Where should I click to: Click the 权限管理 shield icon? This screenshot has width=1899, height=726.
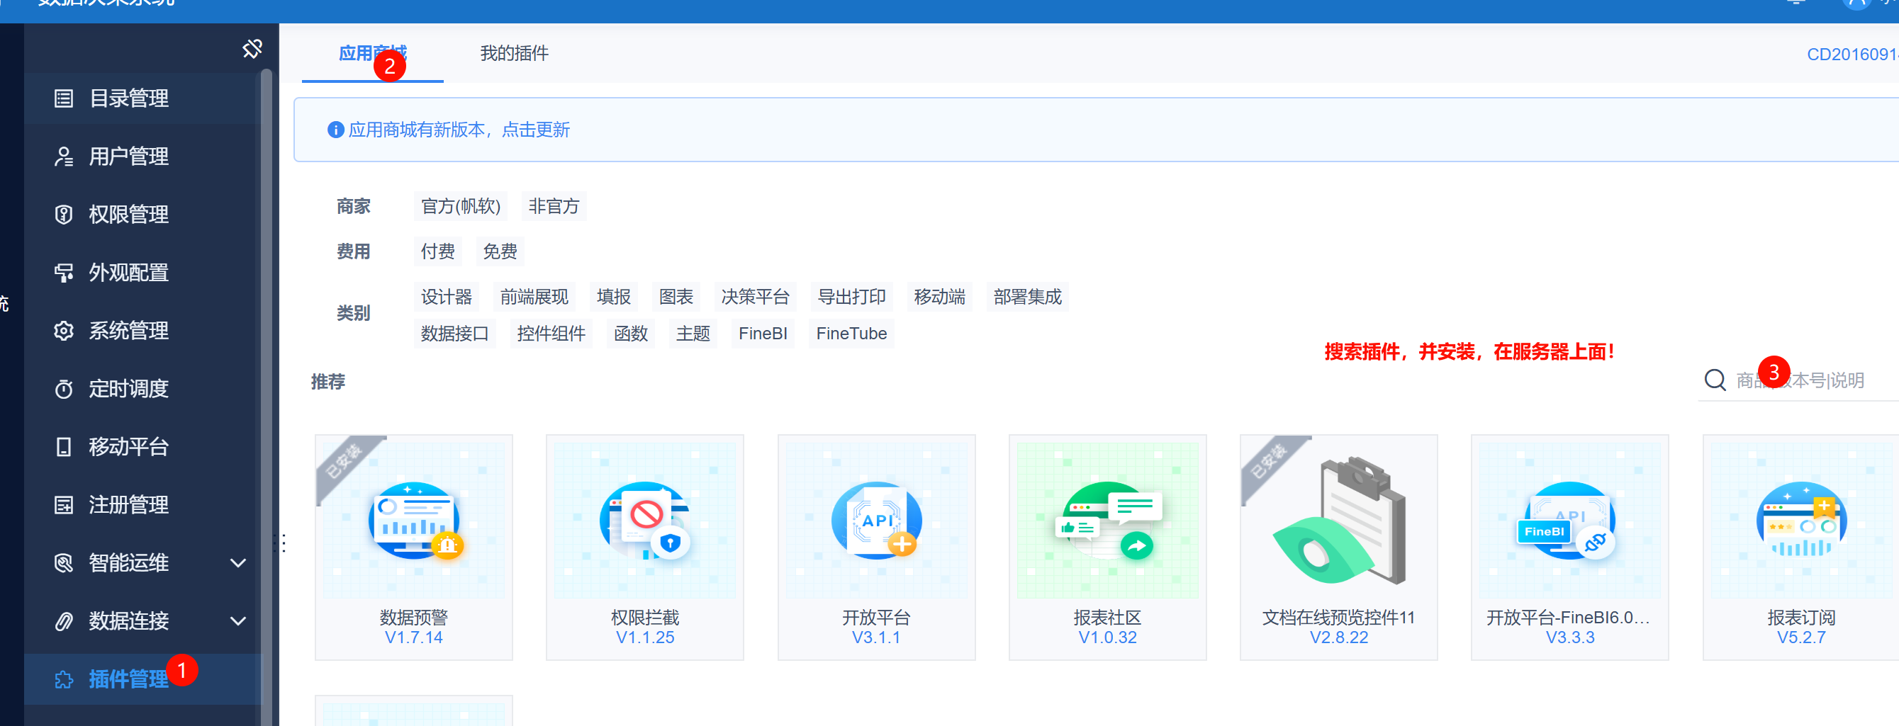64,215
